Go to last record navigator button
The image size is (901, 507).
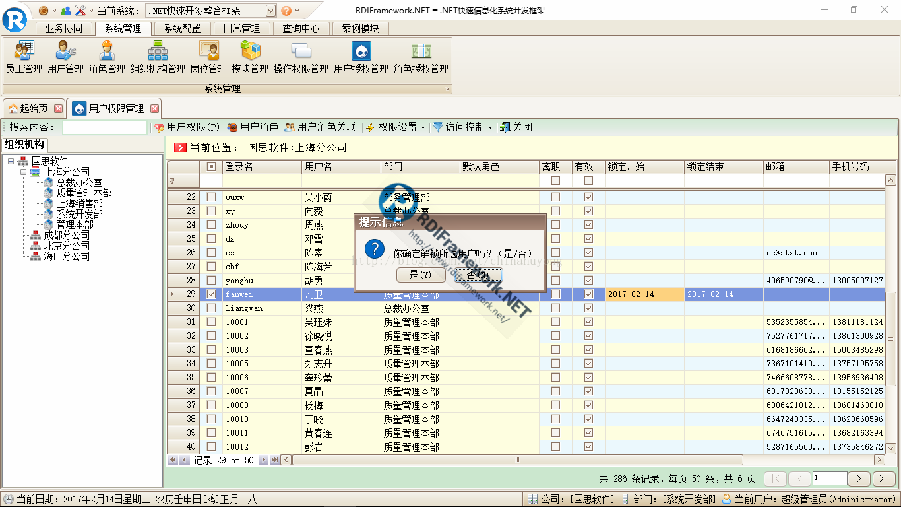[274, 460]
